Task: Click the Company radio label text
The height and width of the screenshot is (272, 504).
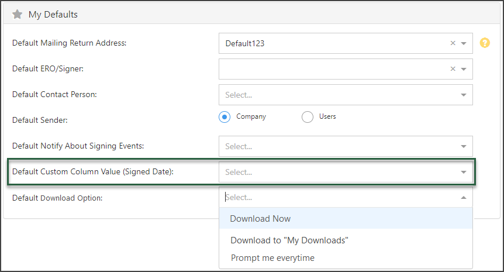Action: [x=251, y=116]
